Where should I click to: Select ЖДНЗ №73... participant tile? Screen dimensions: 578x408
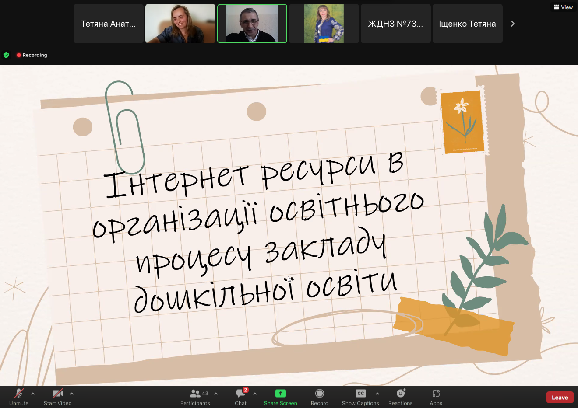[x=396, y=24]
